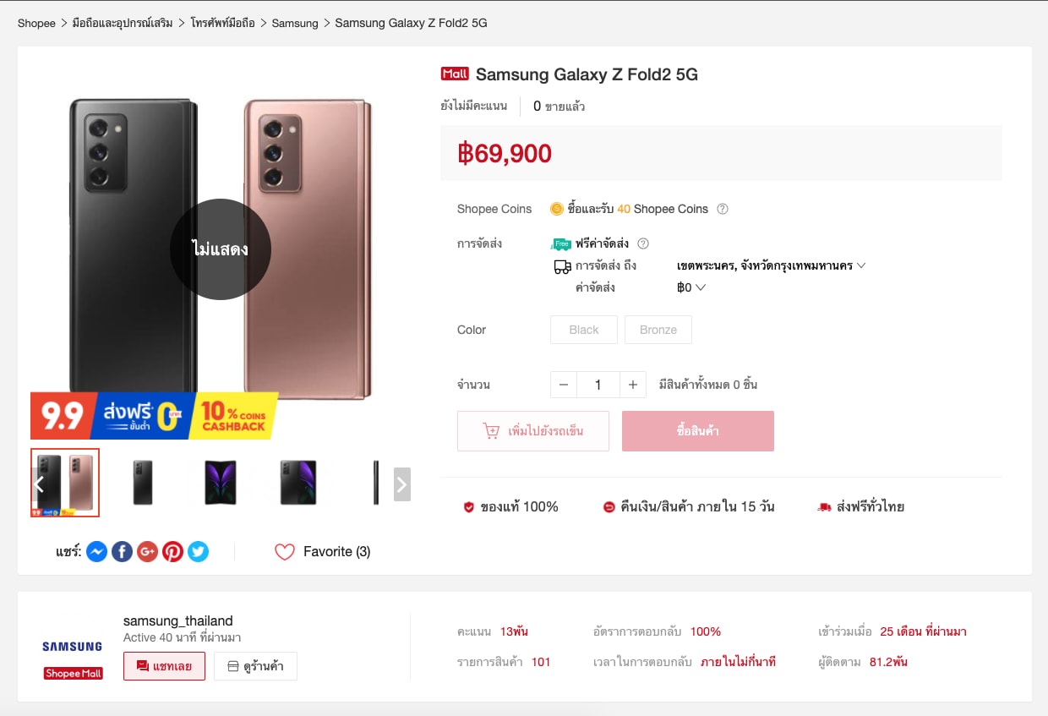1048x716 pixels.
Task: Open Samsung breadcrumb category link
Action: click(x=295, y=23)
